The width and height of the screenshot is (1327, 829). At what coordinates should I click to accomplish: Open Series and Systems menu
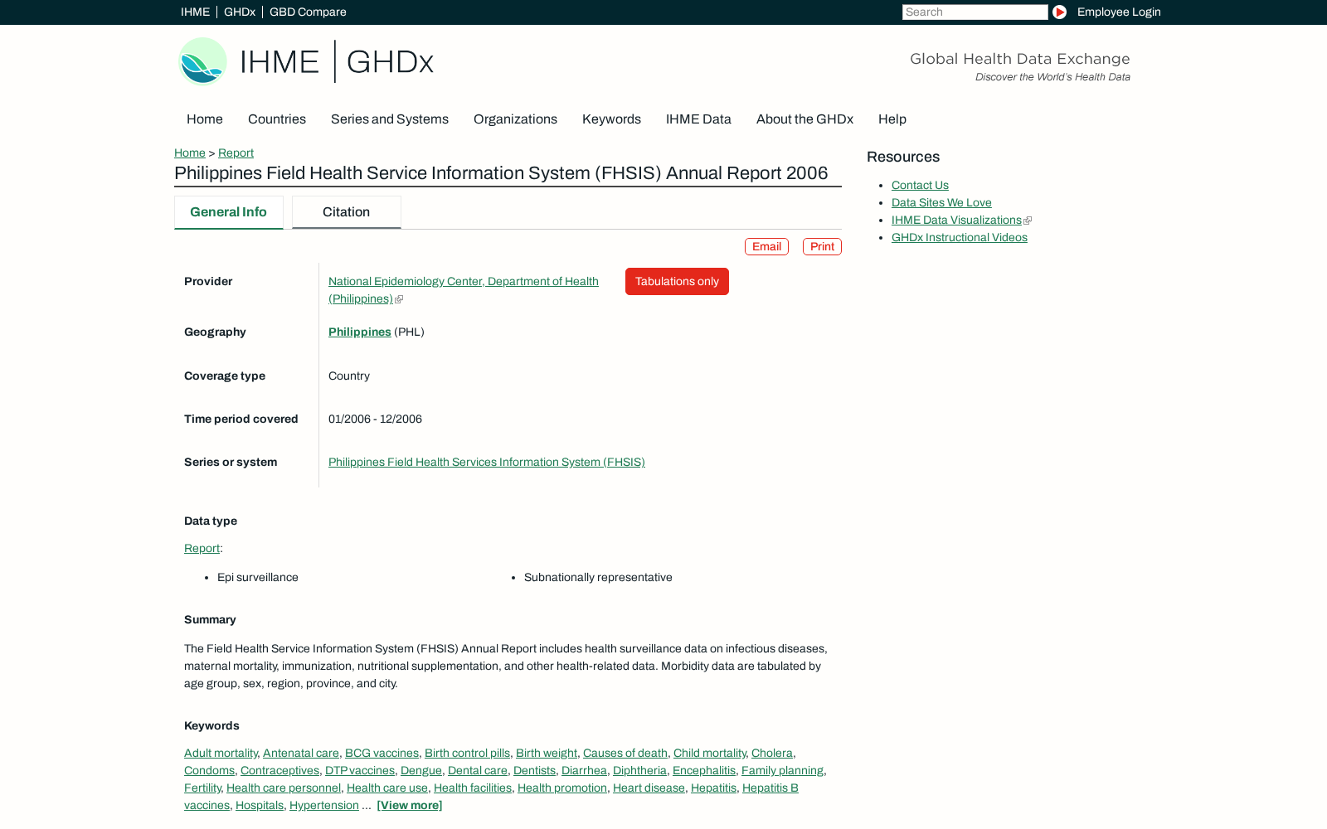click(390, 119)
